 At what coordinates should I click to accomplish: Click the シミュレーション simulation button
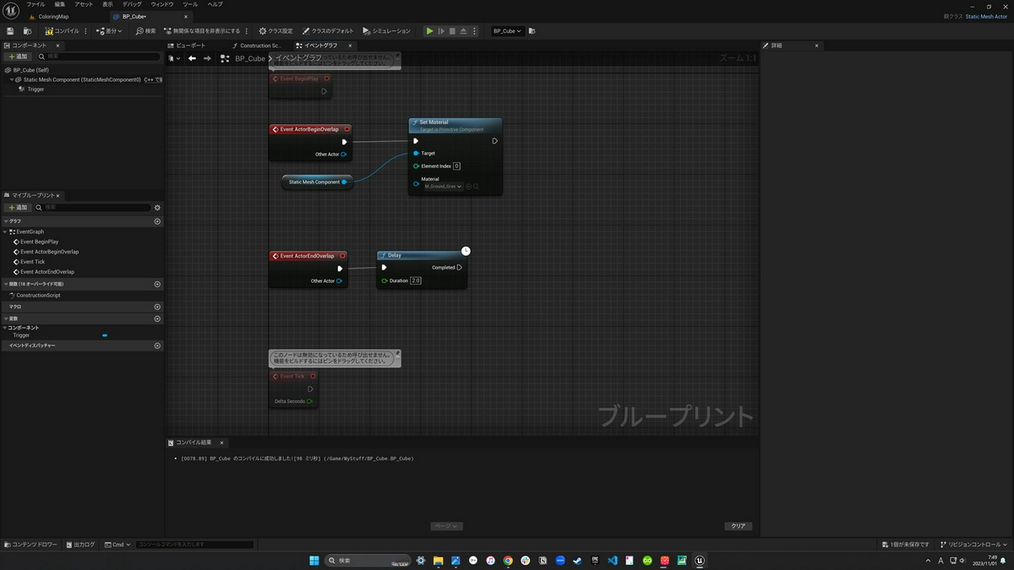click(x=386, y=31)
